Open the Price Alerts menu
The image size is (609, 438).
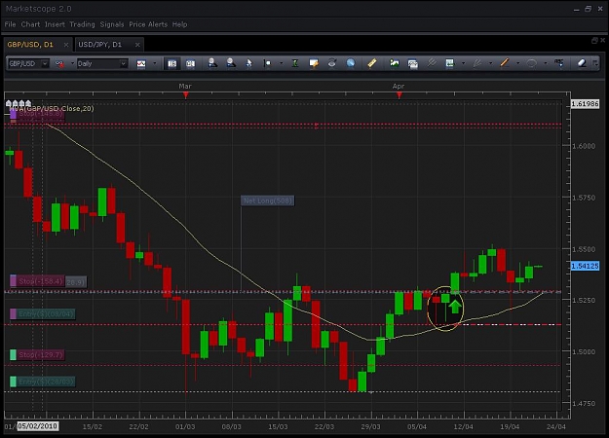pos(148,24)
